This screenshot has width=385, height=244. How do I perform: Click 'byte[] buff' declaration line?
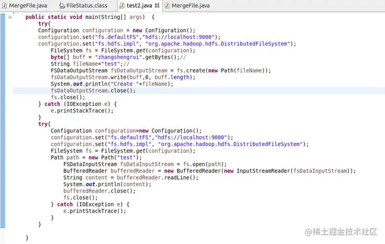(118, 57)
